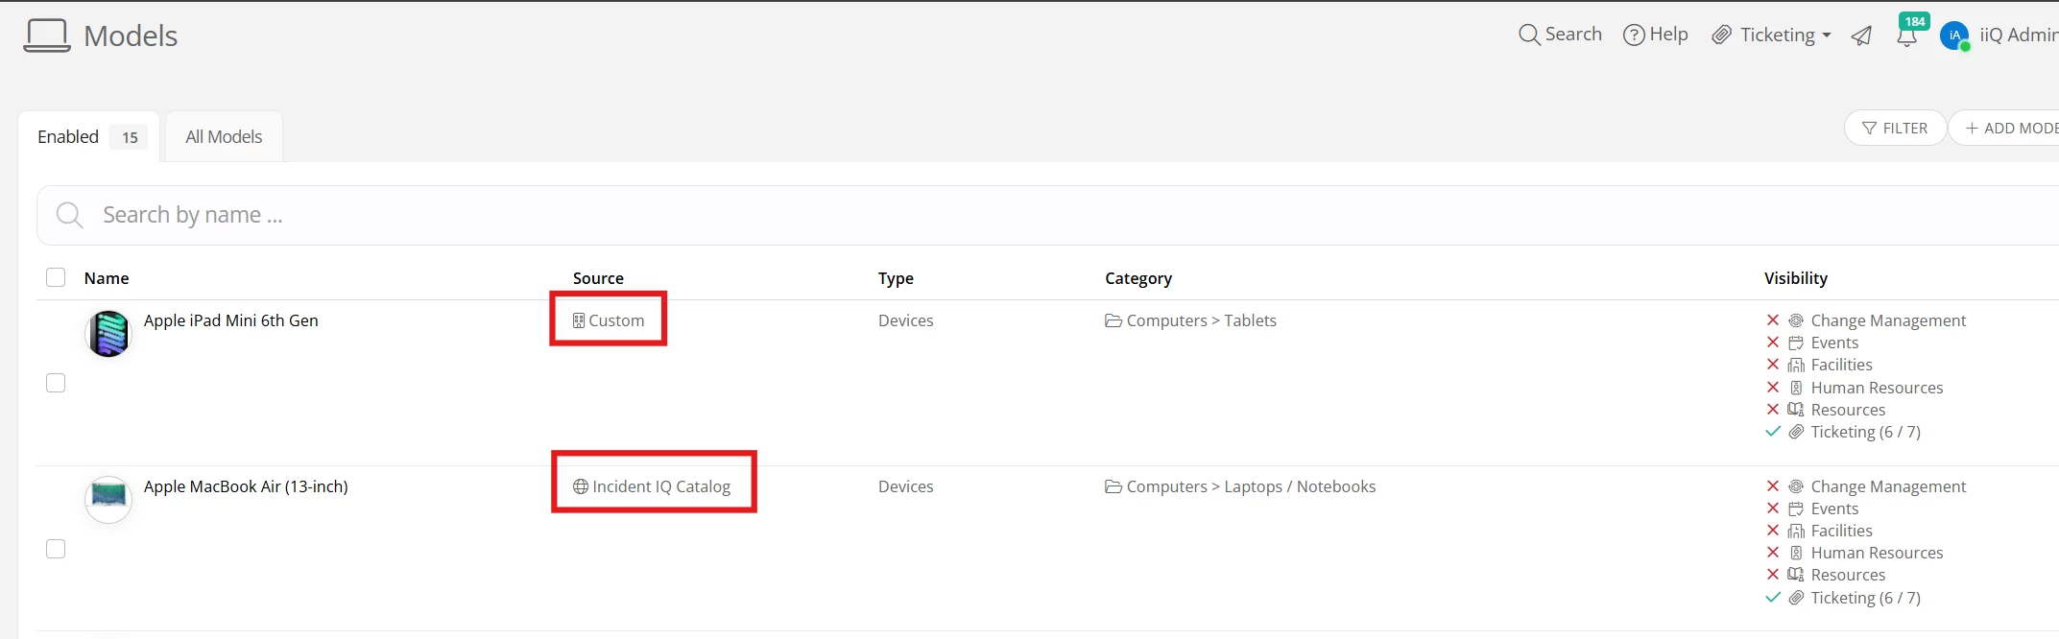Click the paperclip icon beside Ticketing menu
Screen dimensions: 2059x639
pos(1722,35)
